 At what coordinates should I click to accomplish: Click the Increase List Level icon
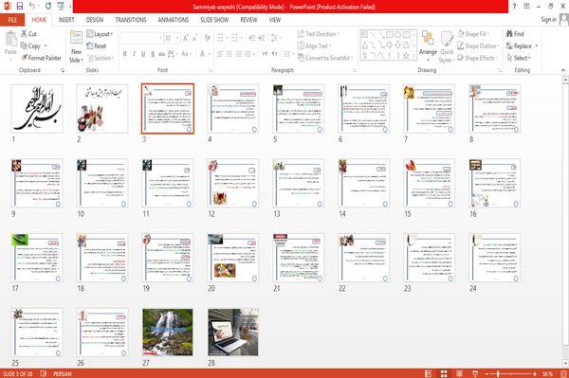pyautogui.click(x=262, y=38)
